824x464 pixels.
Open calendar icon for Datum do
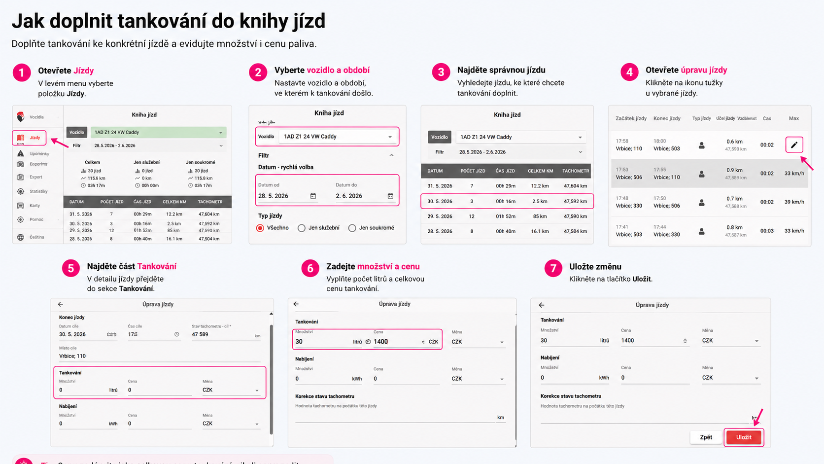click(390, 196)
